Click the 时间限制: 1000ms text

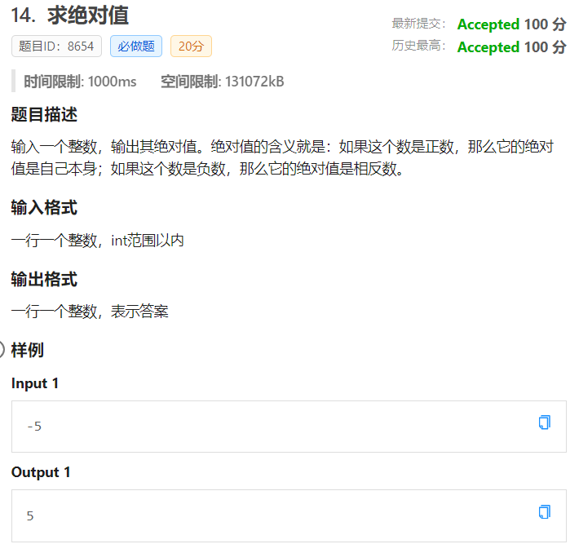click(80, 82)
